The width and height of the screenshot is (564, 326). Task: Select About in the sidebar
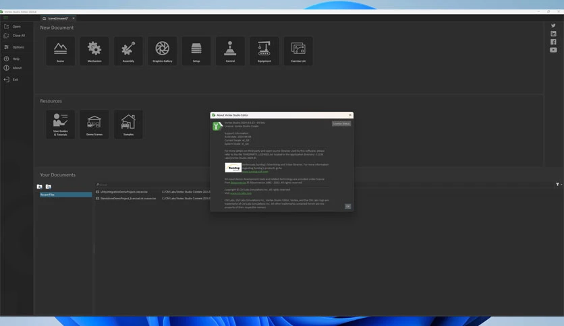pyautogui.click(x=13, y=68)
